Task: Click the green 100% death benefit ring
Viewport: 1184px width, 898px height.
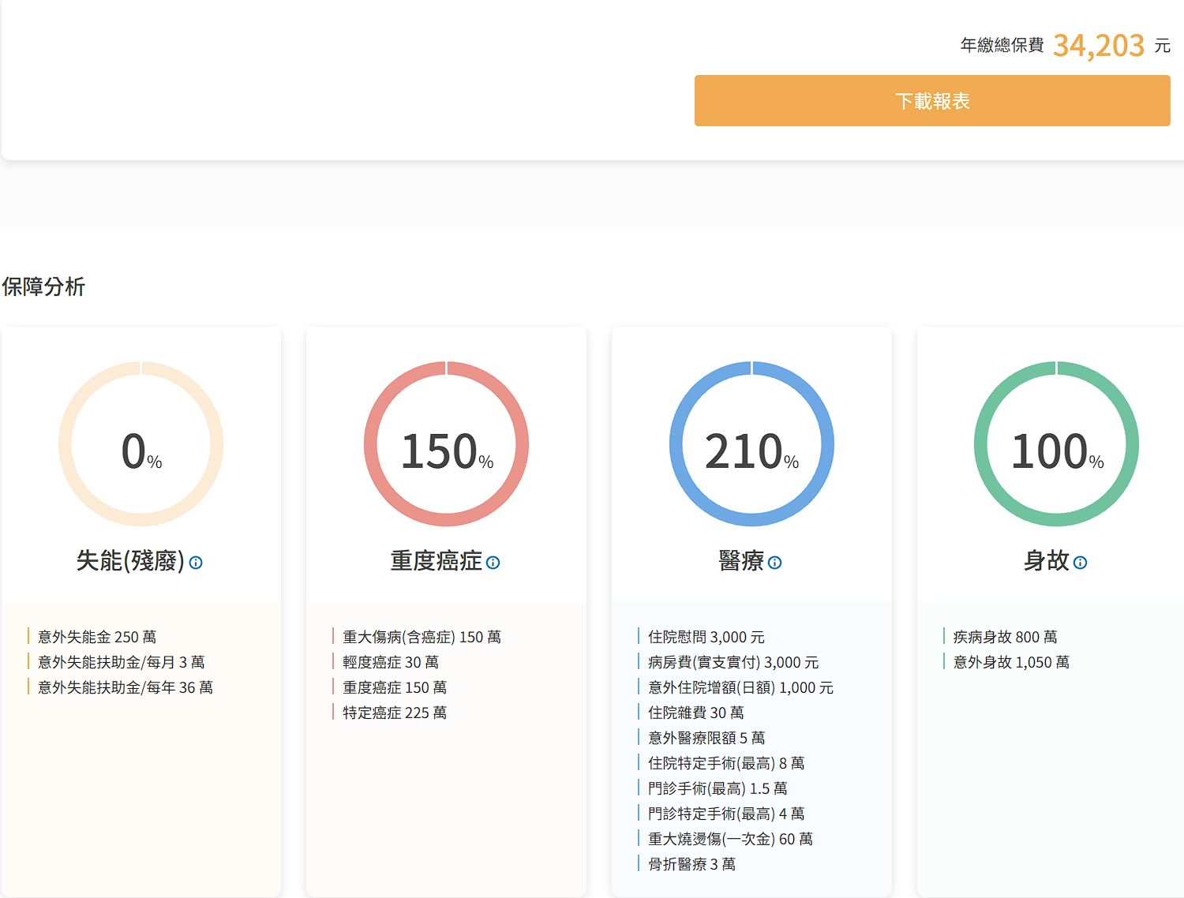Action: [x=1056, y=444]
